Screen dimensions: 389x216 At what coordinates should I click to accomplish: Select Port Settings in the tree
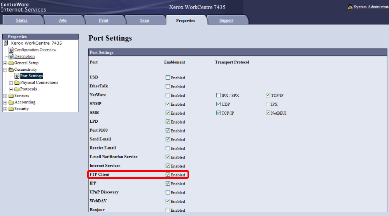(x=32, y=76)
